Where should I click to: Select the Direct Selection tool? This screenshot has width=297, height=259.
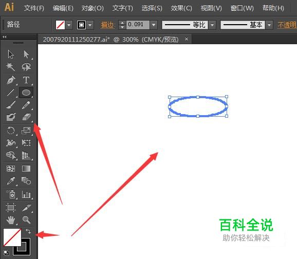coord(26,54)
